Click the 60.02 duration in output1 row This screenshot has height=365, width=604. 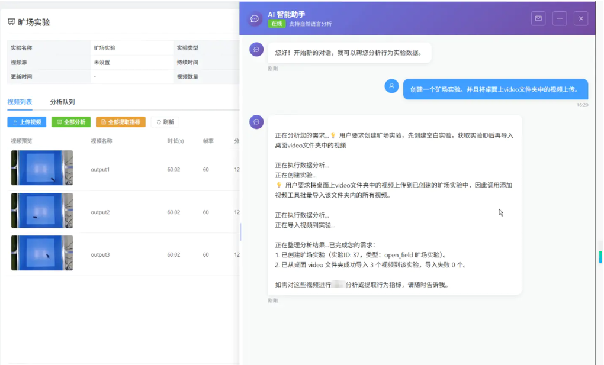pos(174,169)
